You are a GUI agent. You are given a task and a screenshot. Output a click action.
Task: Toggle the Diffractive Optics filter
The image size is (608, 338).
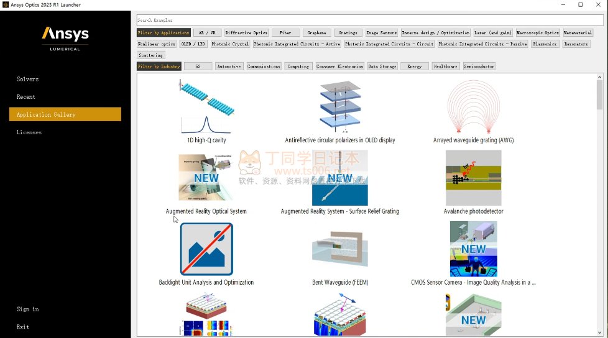[x=246, y=32]
